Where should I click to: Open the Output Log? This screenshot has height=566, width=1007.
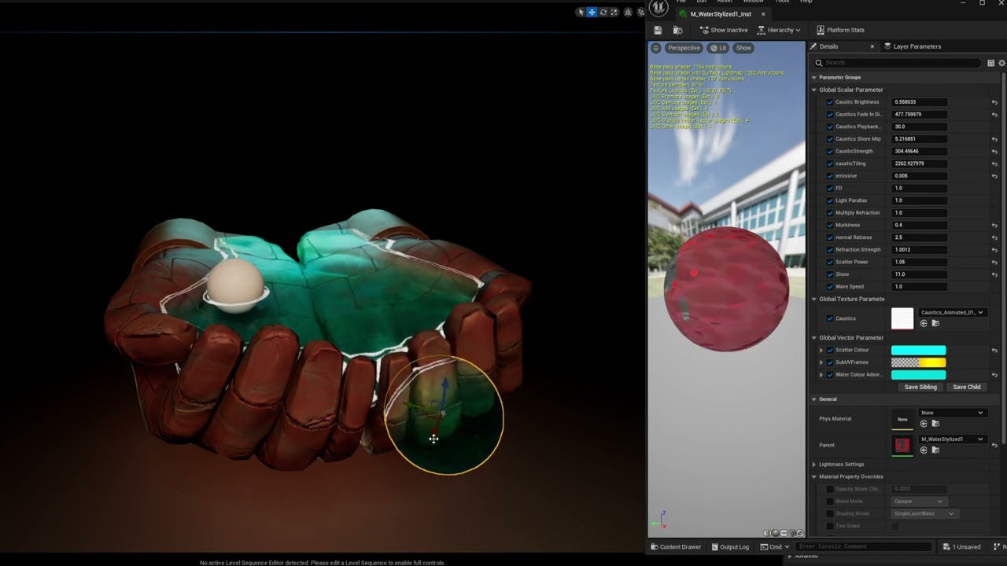point(730,547)
